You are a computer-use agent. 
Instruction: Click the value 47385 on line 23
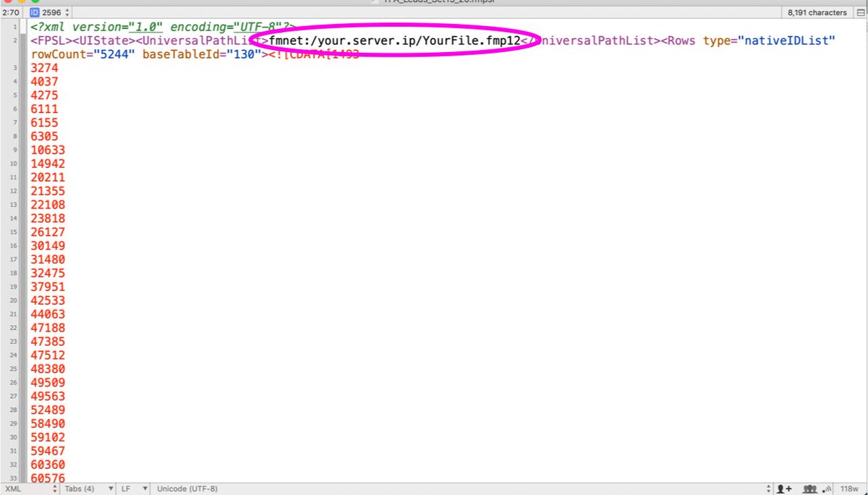point(48,342)
